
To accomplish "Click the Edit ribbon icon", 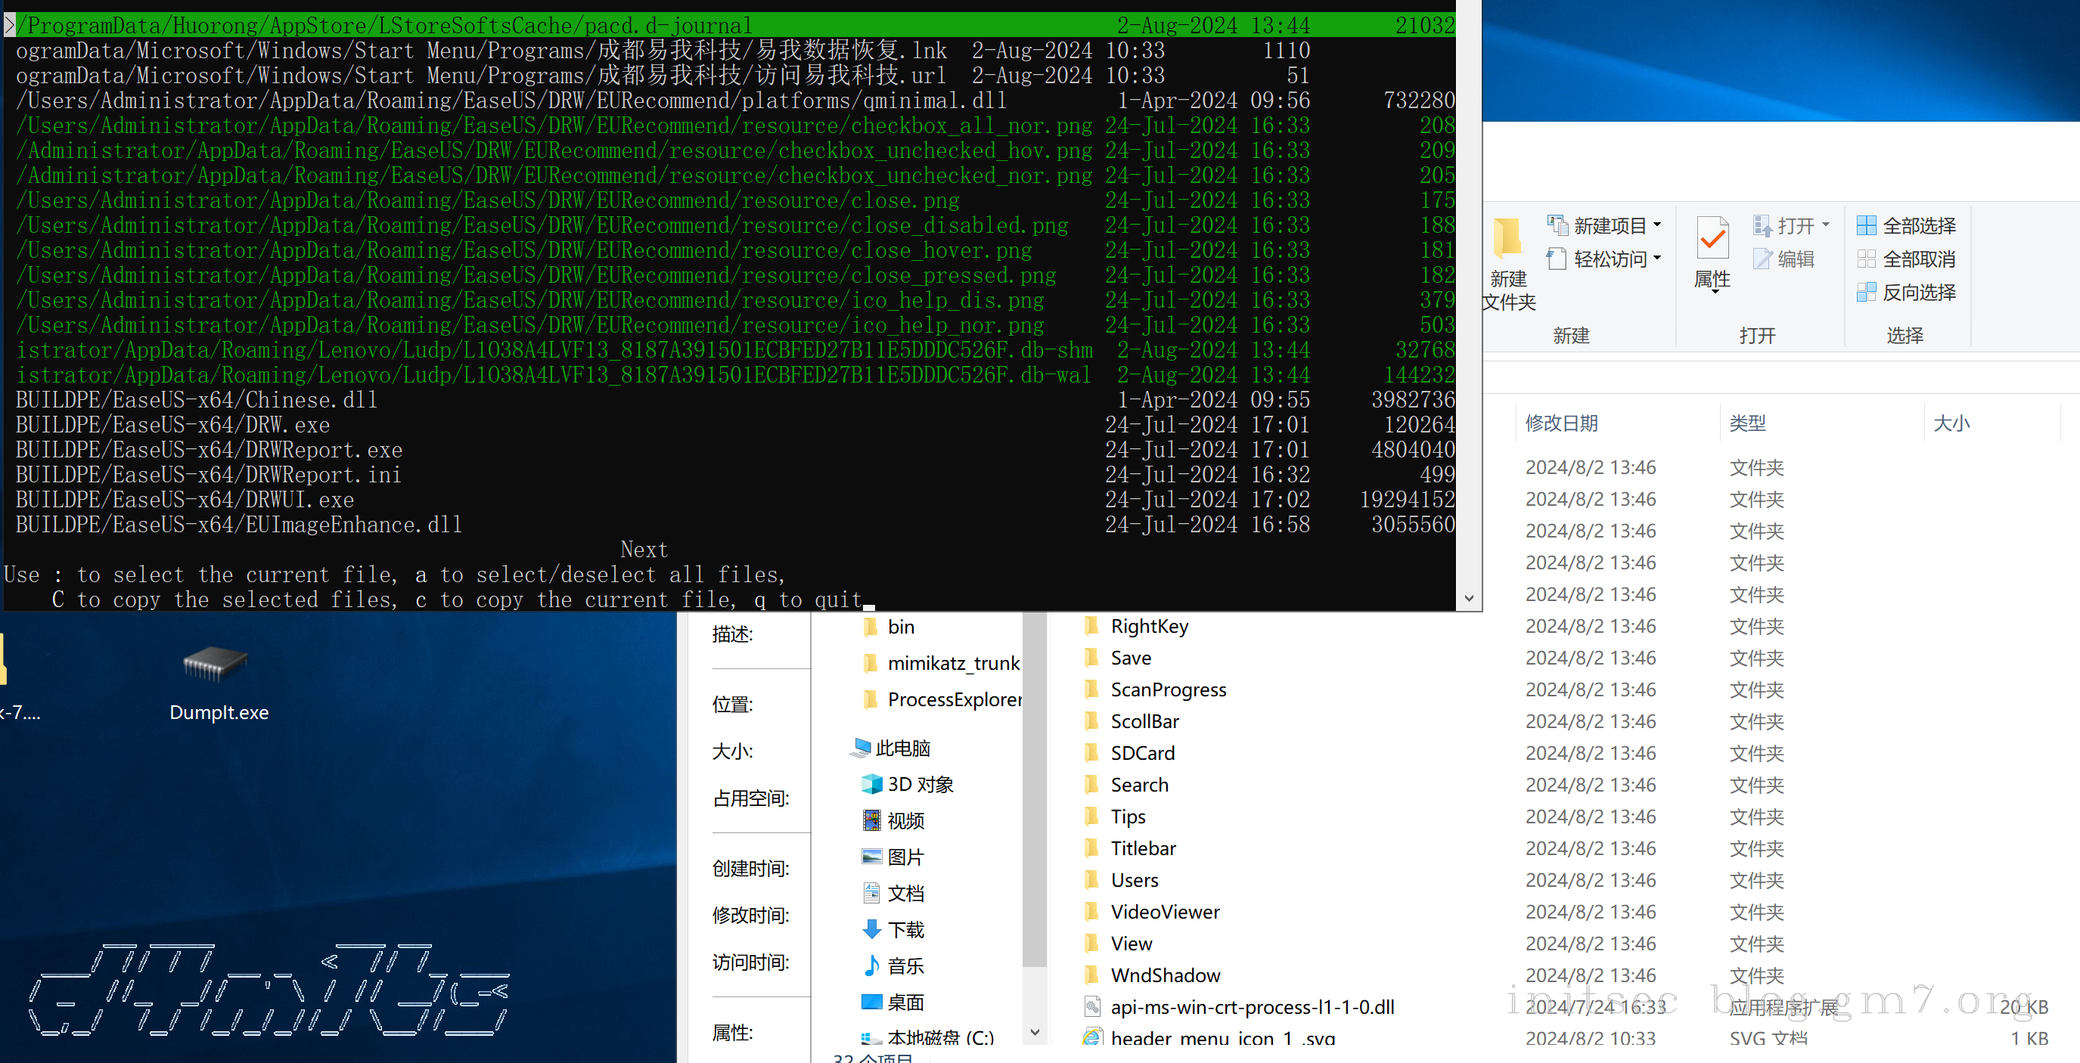I will [x=1762, y=259].
